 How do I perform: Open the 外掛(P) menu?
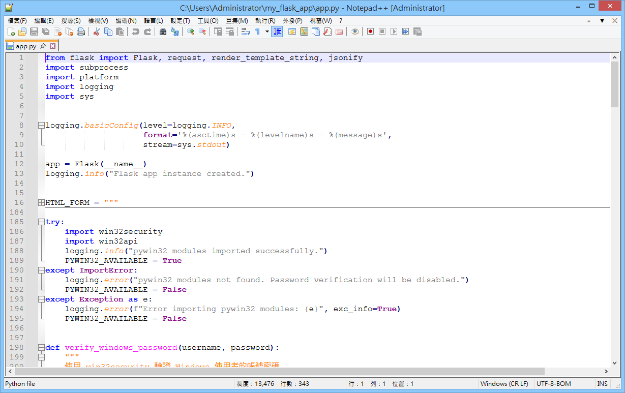tap(292, 21)
